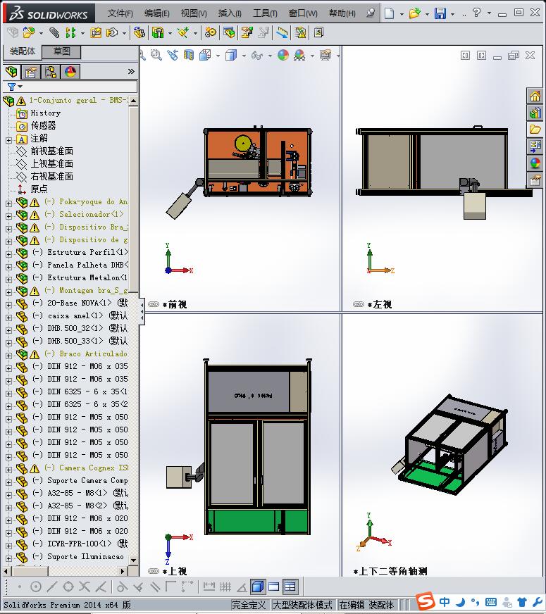The width and height of the screenshot is (546, 614).
Task: Open the 文件(F) File menu
Action: (120, 13)
